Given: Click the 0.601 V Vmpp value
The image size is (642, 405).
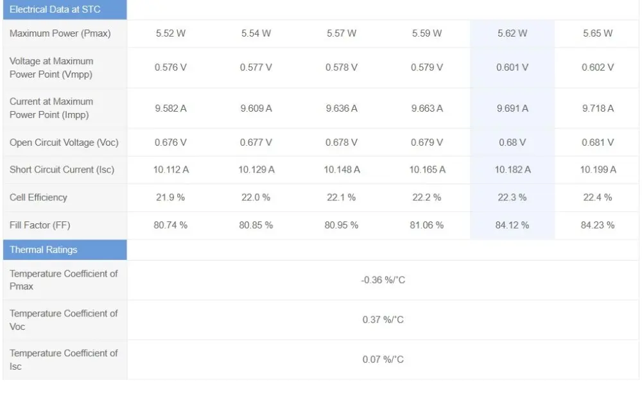Looking at the screenshot, I should click(x=512, y=67).
